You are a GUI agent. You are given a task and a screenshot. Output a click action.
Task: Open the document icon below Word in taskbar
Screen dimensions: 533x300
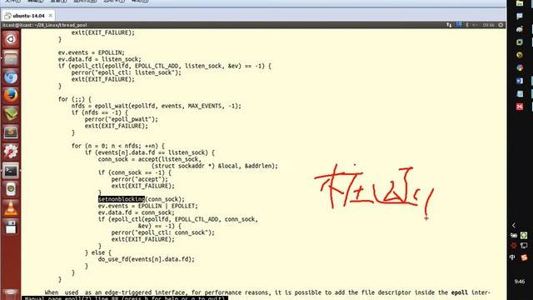tap(520, 94)
